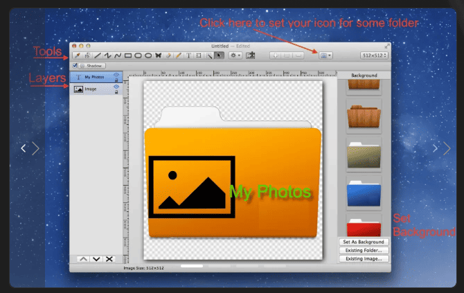Viewport: 464px width, 293px height.
Task: Select the text T tool
Action: coord(188,55)
